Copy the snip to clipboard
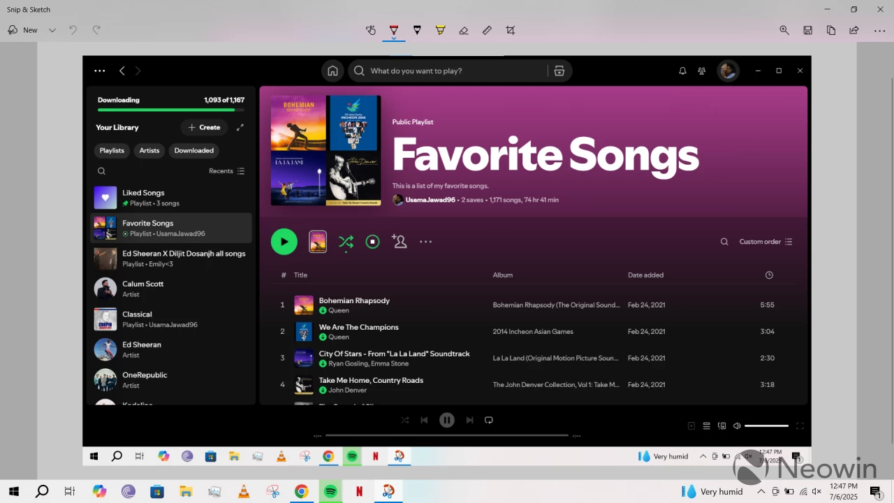This screenshot has height=503, width=894. (x=831, y=30)
